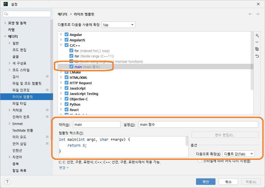Viewport: 265px width, 188px height.
Task: Click the remove template minus icon
Action: pos(257,42)
